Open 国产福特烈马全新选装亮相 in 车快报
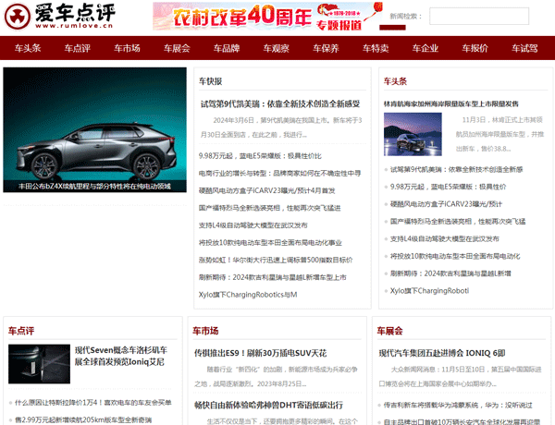Image resolution: width=555 pixels, height=425 pixels. point(270,208)
